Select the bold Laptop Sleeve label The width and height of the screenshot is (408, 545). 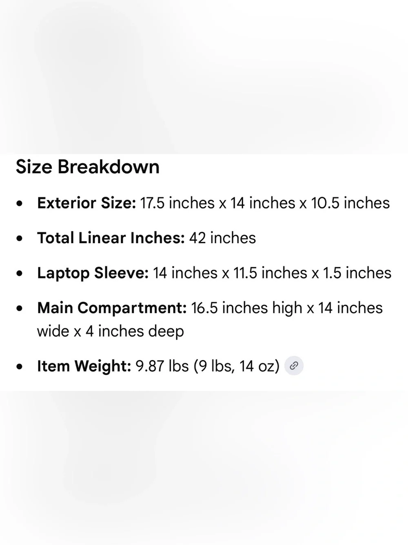(93, 273)
